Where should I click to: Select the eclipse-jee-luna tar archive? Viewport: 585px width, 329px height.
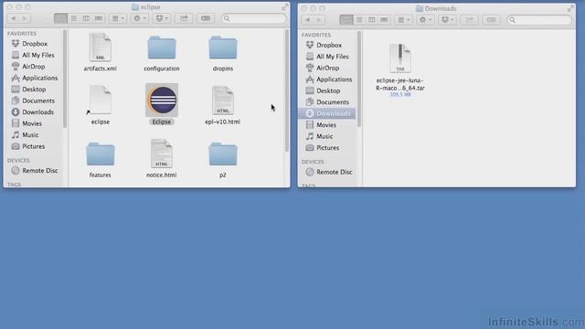point(400,58)
